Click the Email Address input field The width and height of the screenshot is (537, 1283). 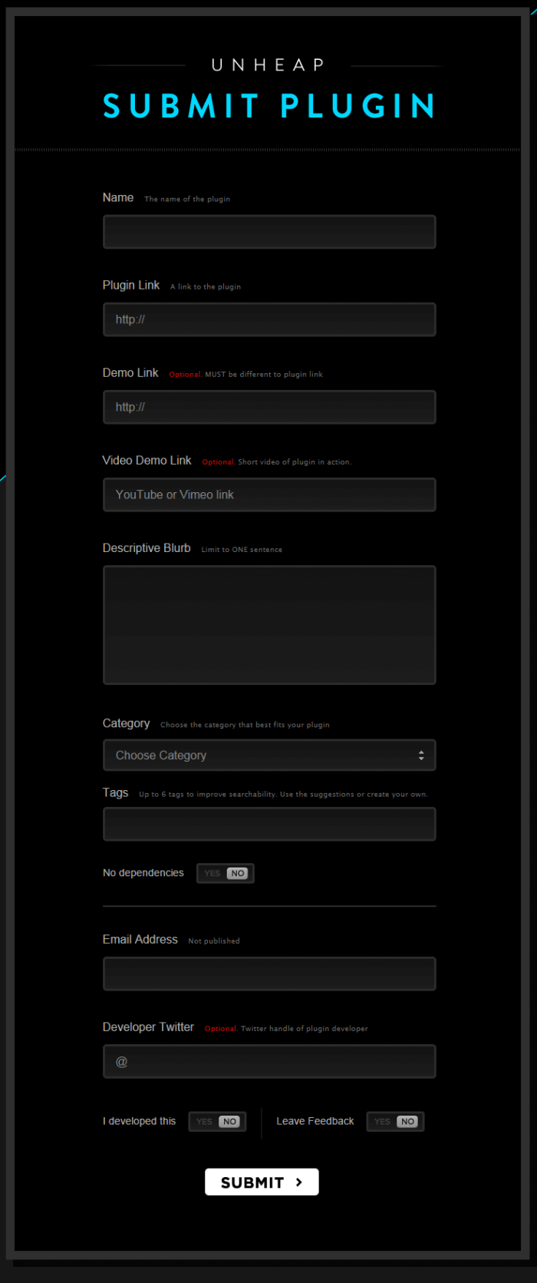(269, 974)
